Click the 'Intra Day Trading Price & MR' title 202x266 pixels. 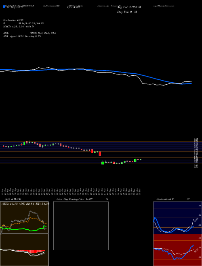click(74, 199)
